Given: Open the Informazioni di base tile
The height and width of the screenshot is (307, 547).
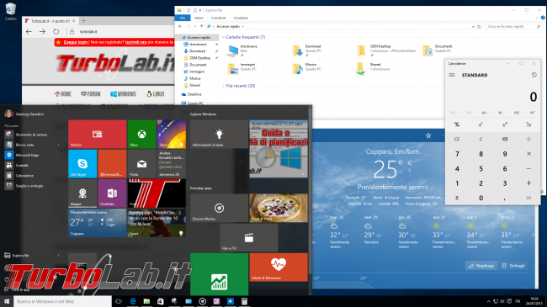Looking at the screenshot, I should click(219, 135).
